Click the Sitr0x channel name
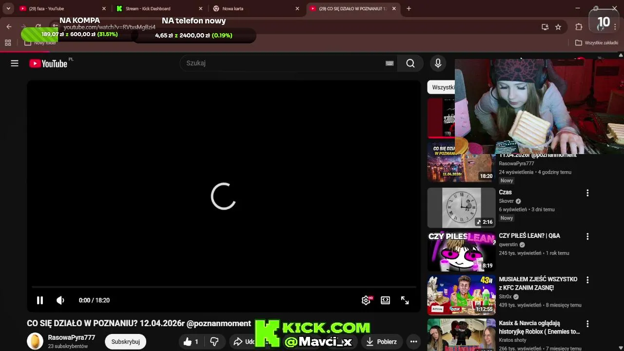 (505, 297)
